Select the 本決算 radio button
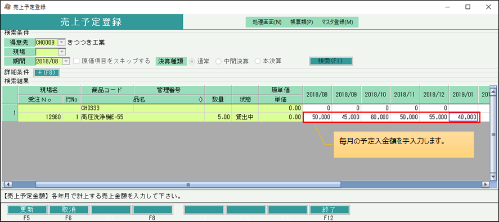The width and height of the screenshot is (499, 222). click(258, 62)
